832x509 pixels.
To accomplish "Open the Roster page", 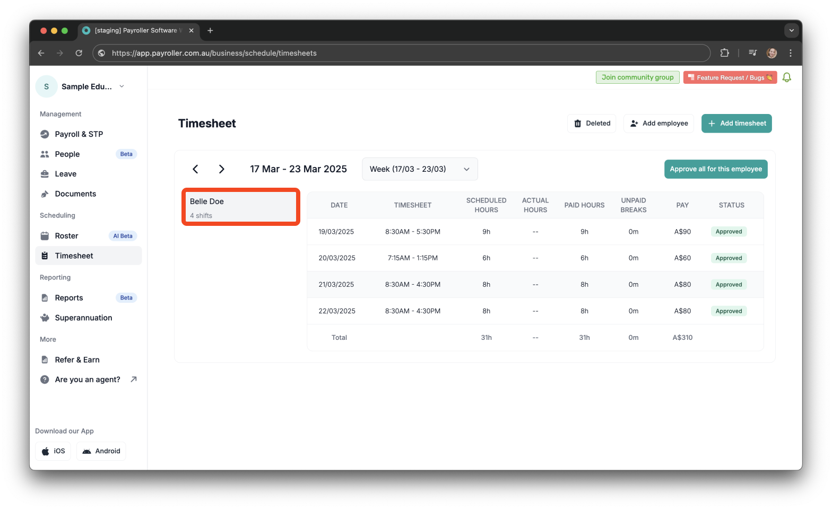I will tap(89, 236).
